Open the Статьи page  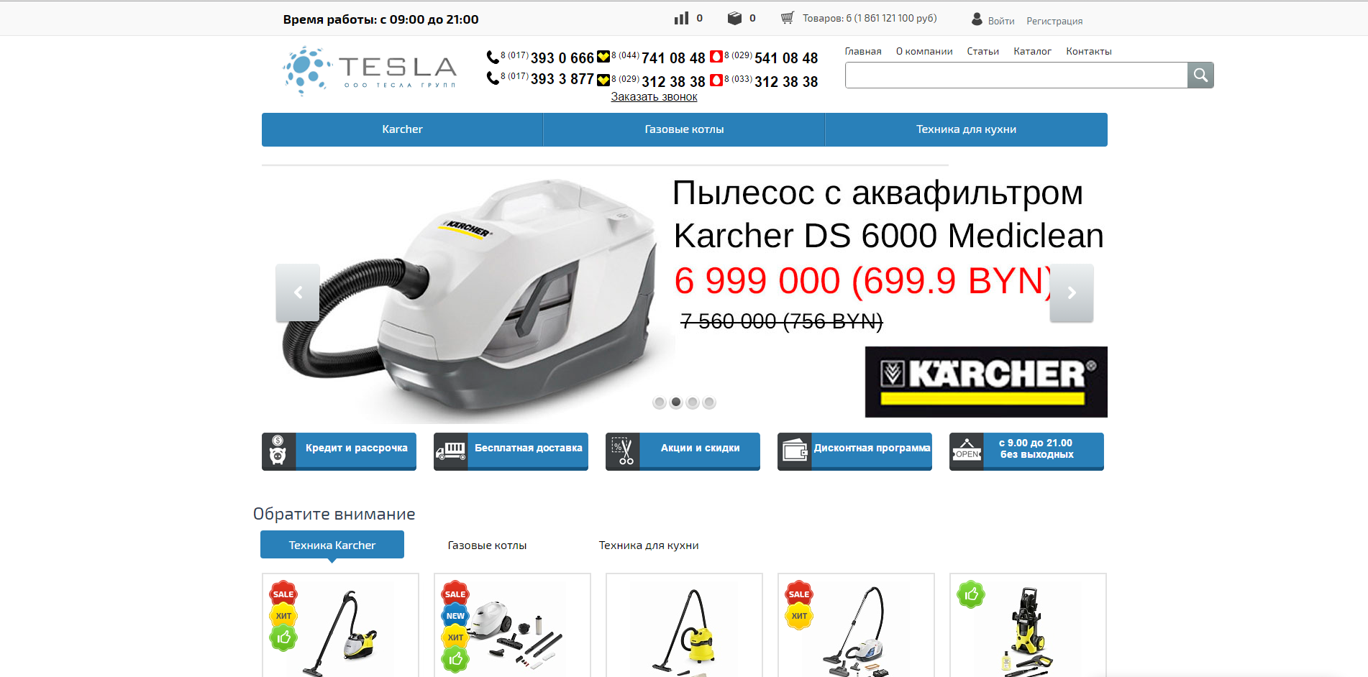coord(982,51)
